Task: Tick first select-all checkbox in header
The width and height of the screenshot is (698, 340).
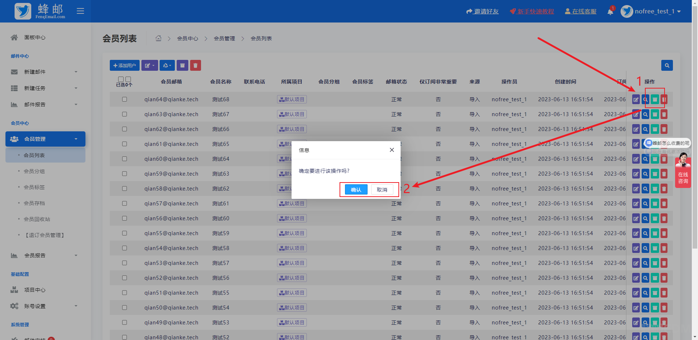Action: point(121,79)
